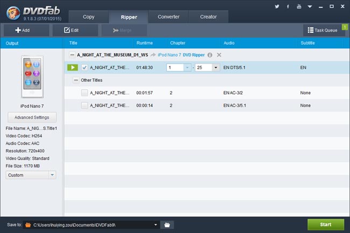
Task: Remove the source with X icon
Action: (x=219, y=55)
